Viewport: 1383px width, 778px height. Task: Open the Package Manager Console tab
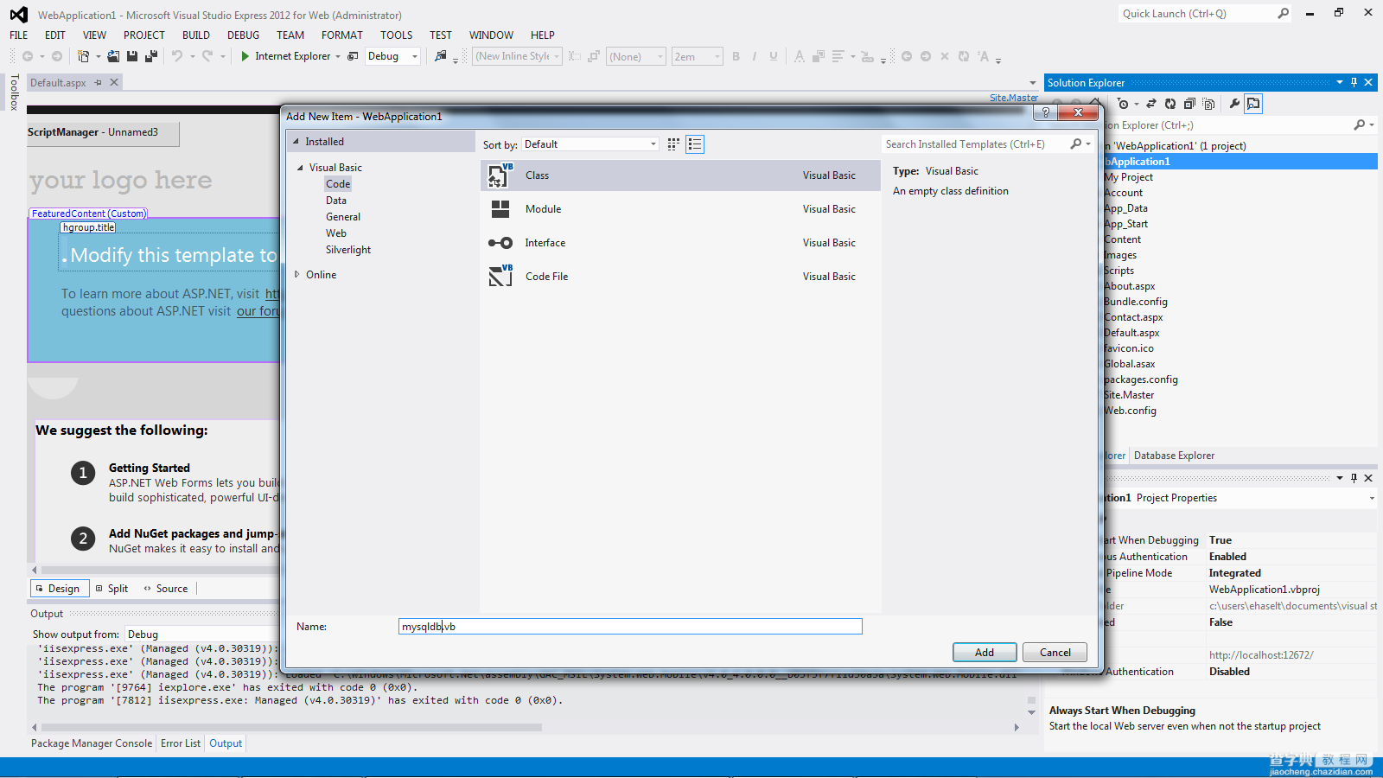coord(92,743)
